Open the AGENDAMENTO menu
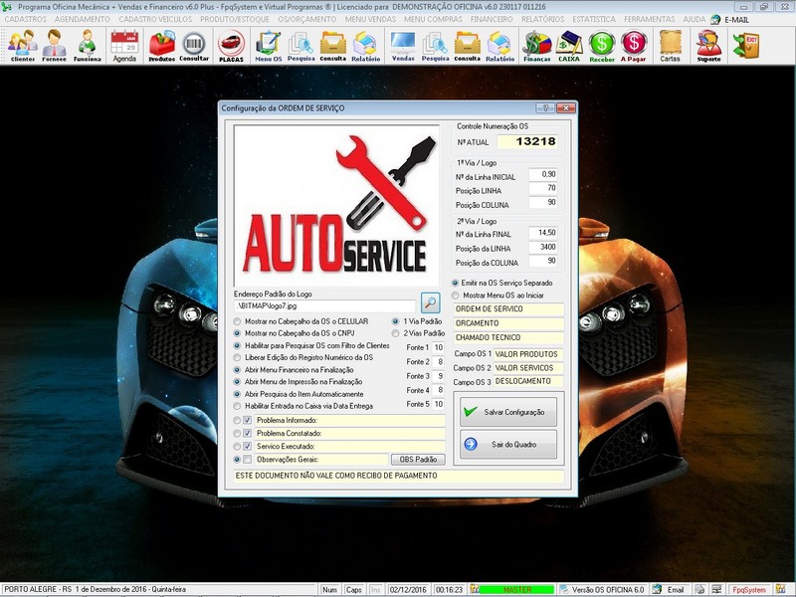This screenshot has width=796, height=597. pos(83,19)
